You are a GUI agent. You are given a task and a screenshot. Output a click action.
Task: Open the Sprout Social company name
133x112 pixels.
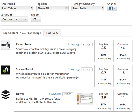(x=25, y=69)
